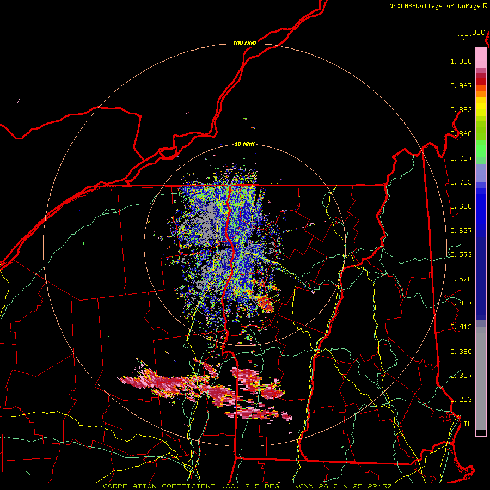490x490 pixels.
Task: Select the 0.840 scale value
Action: [x=461, y=134]
